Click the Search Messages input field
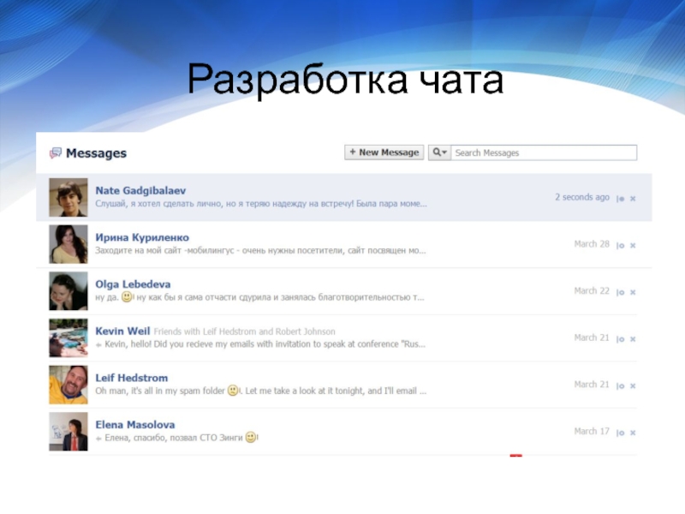Image resolution: width=685 pixels, height=514 pixels. tap(544, 152)
